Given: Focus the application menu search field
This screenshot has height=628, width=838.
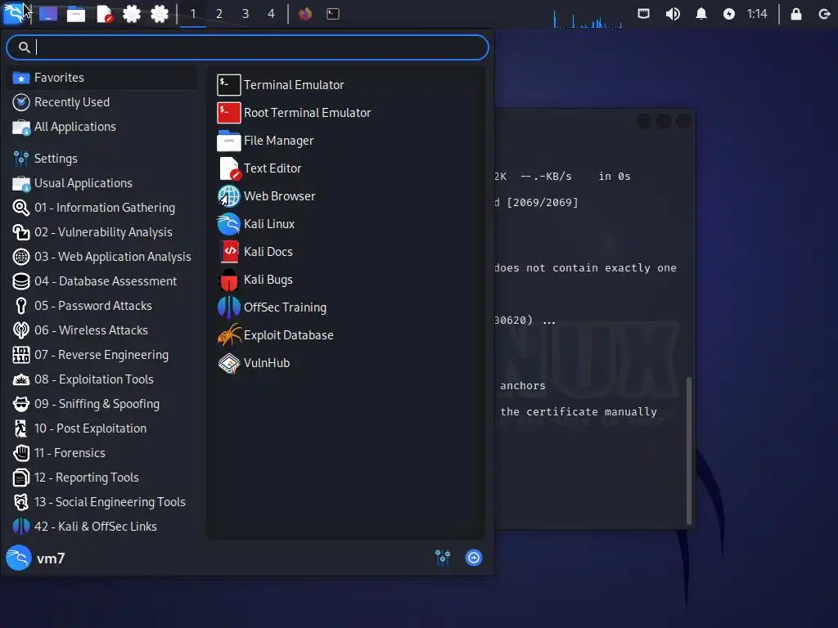Looking at the screenshot, I should (247, 47).
